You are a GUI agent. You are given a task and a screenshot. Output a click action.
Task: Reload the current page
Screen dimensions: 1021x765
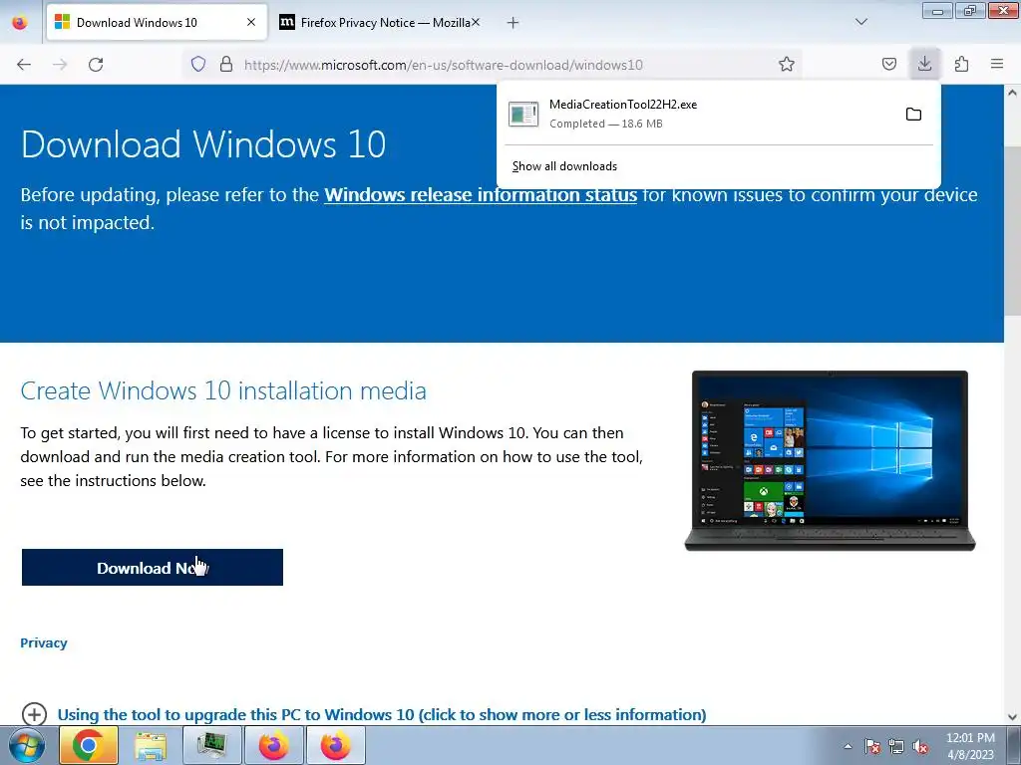coord(96,65)
